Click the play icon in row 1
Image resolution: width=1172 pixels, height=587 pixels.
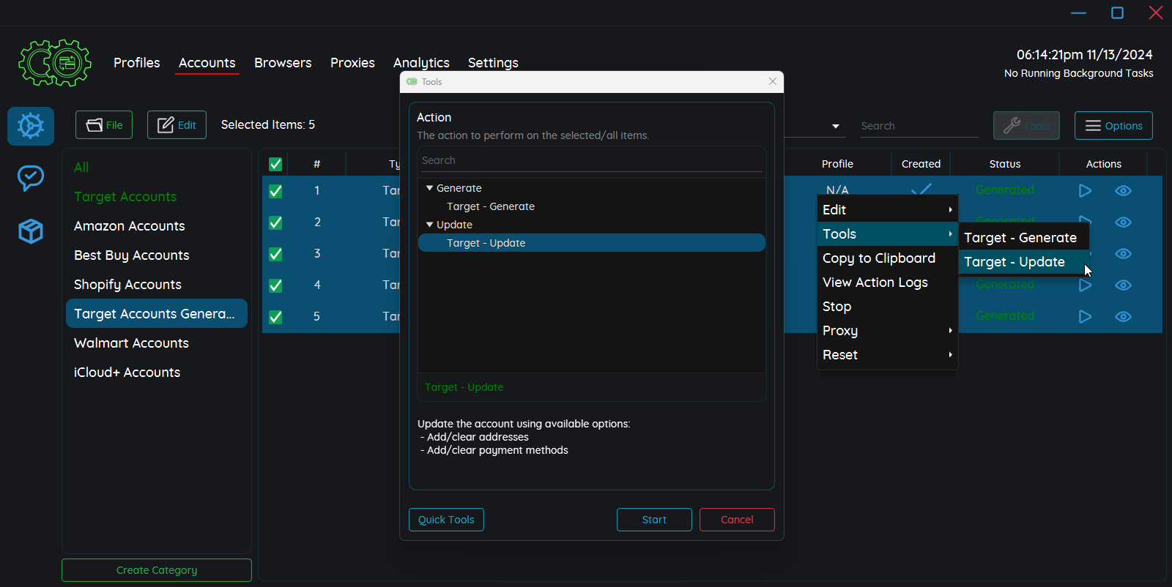[1085, 191]
